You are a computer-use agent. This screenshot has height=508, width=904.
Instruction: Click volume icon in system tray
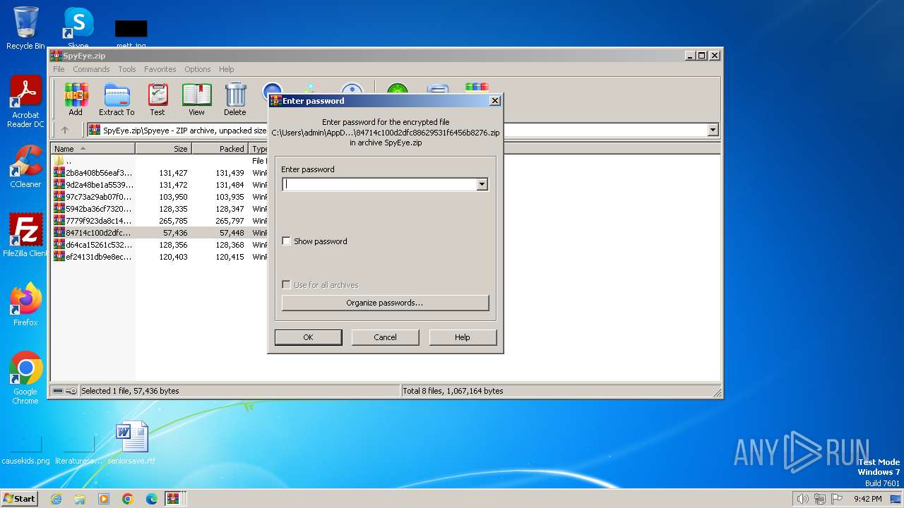tap(802, 499)
